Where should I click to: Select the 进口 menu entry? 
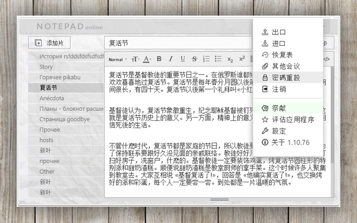[x=288, y=43]
